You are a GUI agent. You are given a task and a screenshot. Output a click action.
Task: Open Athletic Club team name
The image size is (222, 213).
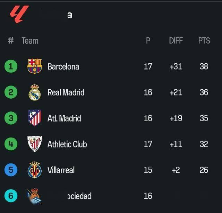tap(67, 144)
